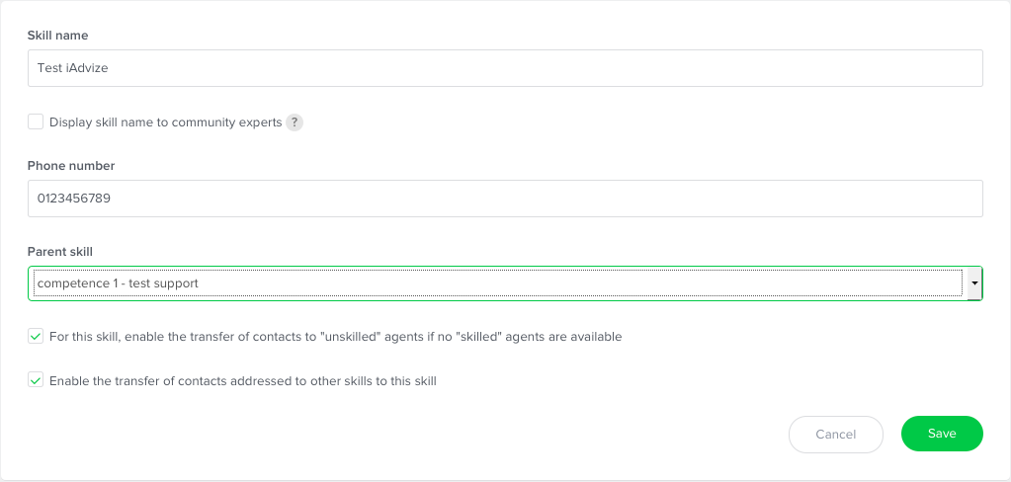
Task: Focus the Skill name input field
Action: coord(504,68)
